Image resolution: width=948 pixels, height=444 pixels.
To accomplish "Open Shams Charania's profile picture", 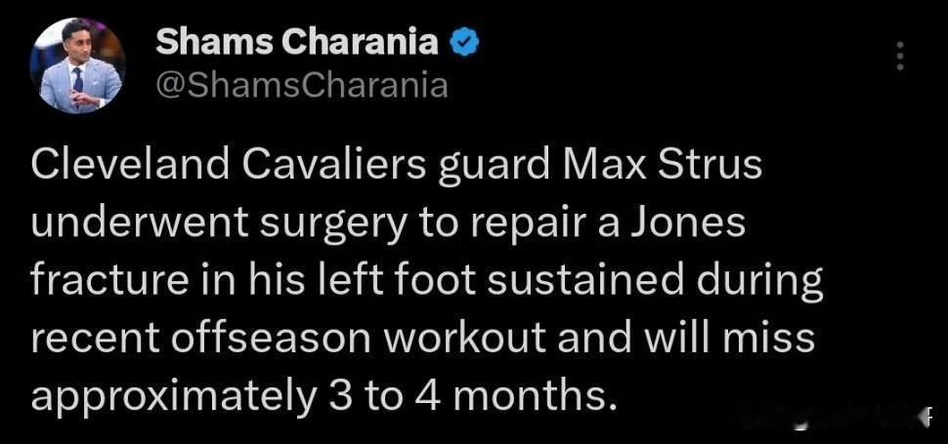I will pyautogui.click(x=77, y=65).
